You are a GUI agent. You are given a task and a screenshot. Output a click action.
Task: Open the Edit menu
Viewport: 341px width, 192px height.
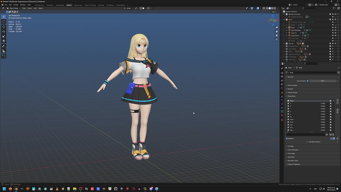10,5
